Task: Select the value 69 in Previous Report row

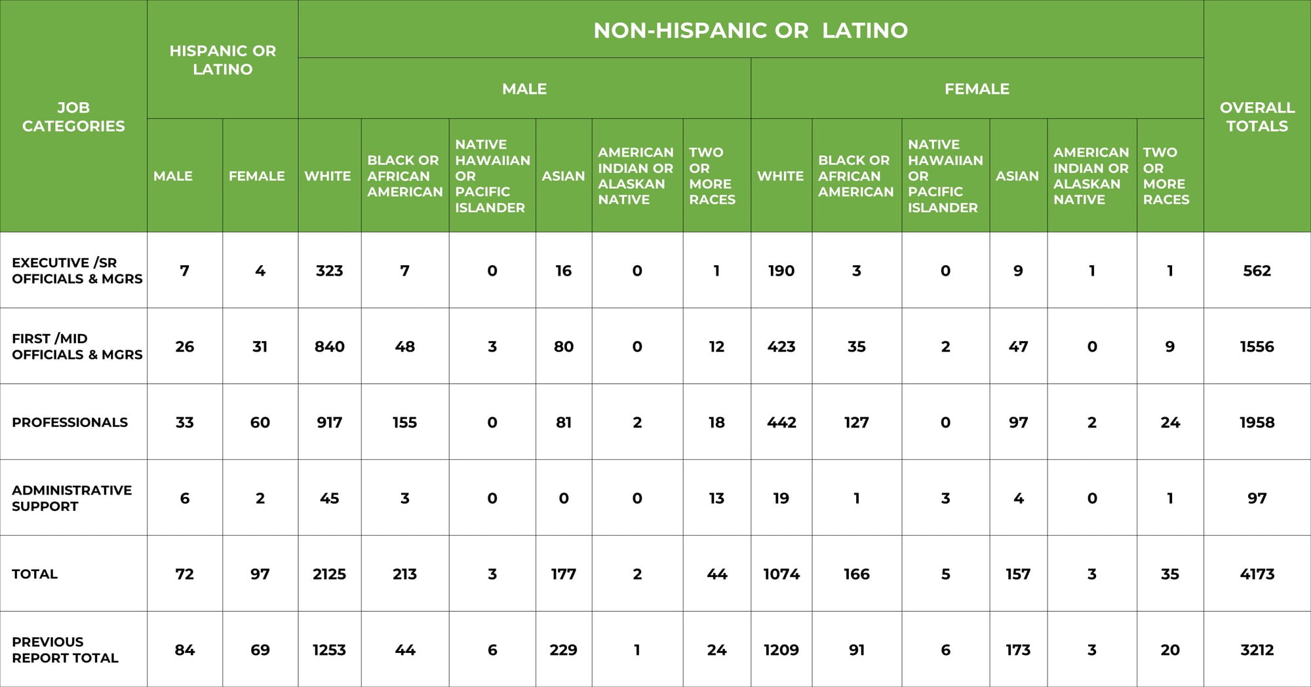Action: tap(260, 650)
